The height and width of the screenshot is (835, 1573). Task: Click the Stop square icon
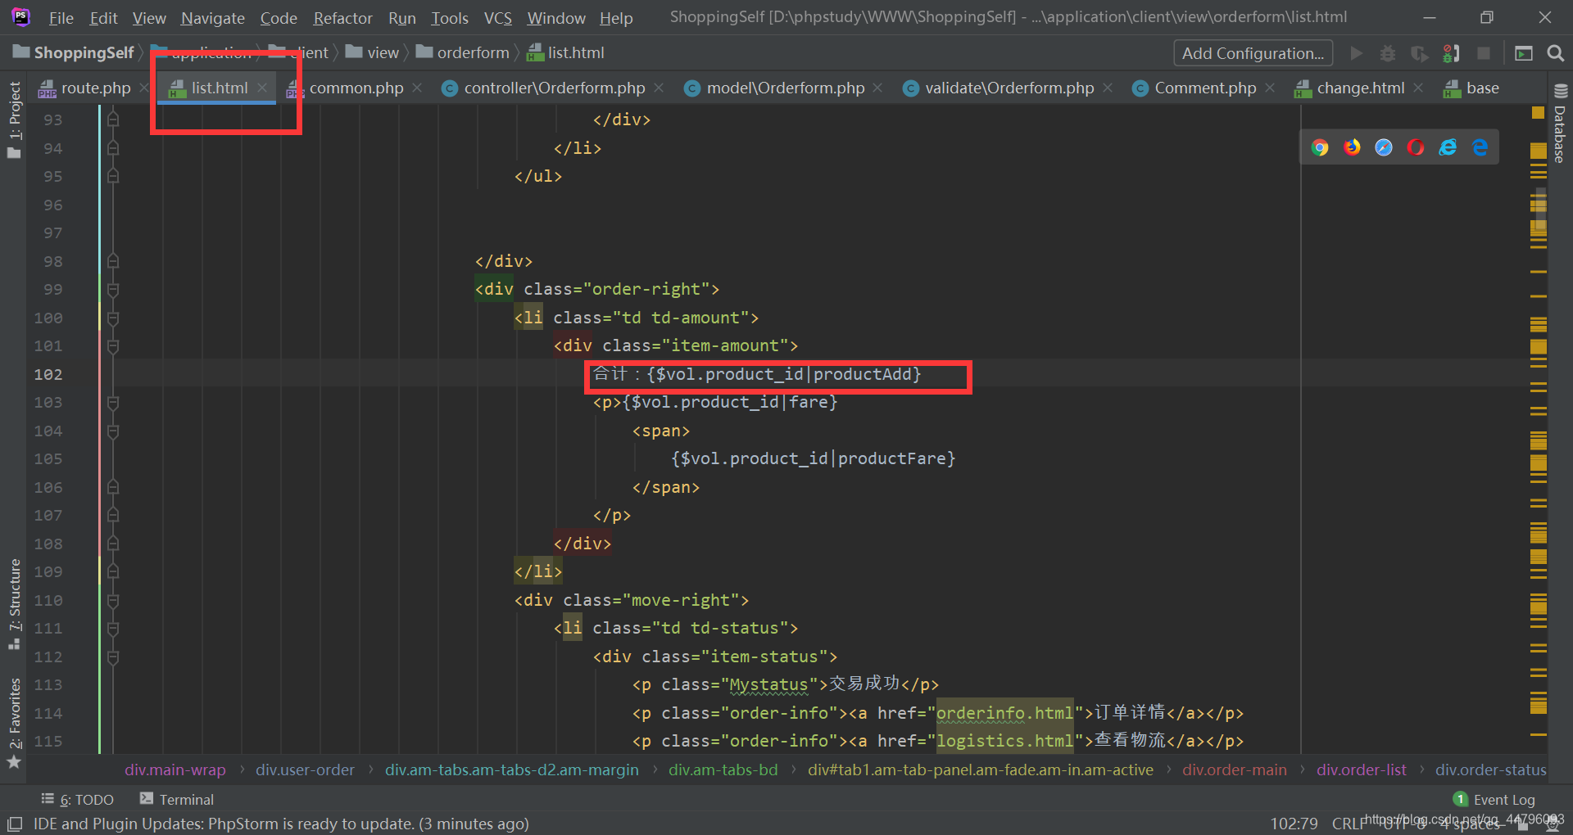pyautogui.click(x=1483, y=53)
